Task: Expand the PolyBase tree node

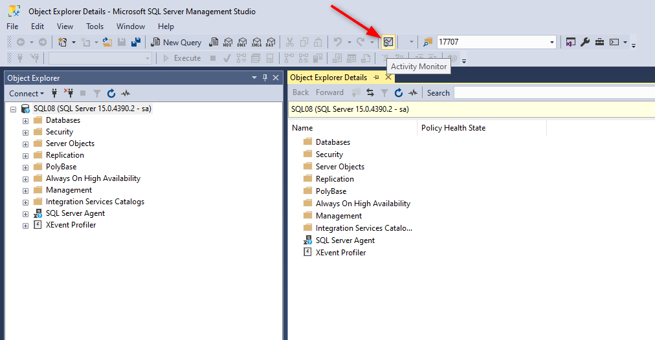Action: [25, 167]
